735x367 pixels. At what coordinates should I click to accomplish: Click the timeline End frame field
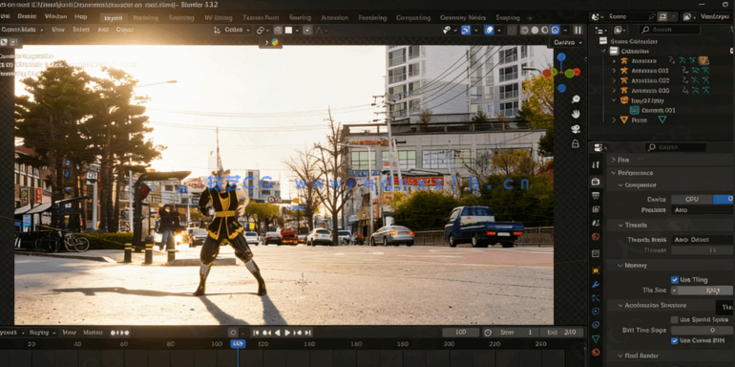click(x=561, y=333)
